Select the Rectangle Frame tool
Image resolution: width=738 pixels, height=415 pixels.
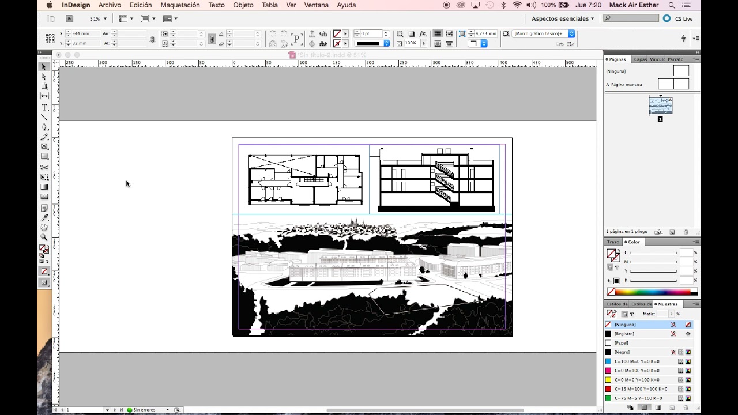(44, 146)
